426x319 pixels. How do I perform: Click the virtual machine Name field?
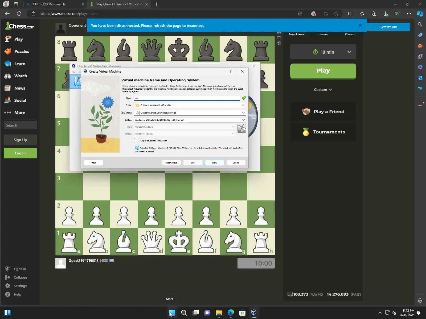tap(187, 98)
